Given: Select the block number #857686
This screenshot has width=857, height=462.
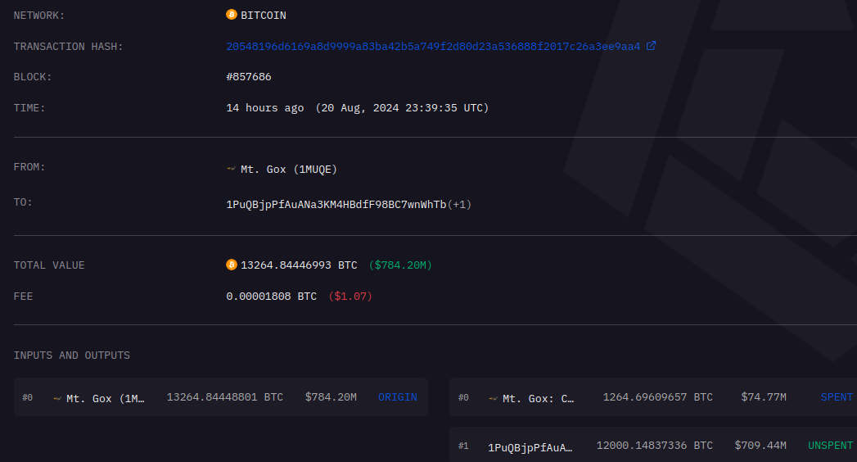Looking at the screenshot, I should [249, 76].
